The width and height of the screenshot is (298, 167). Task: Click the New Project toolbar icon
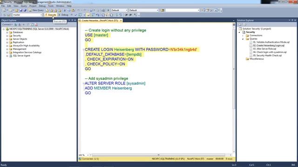(x=4, y=10)
